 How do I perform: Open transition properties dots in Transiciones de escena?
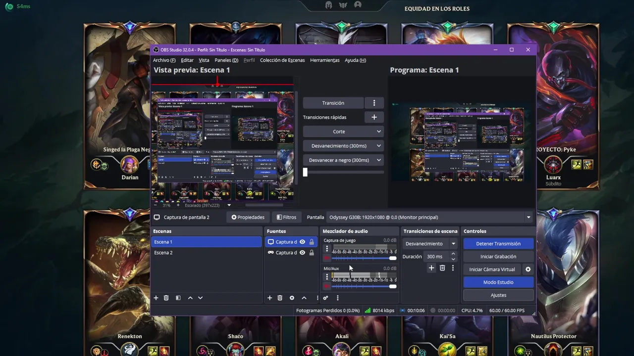pyautogui.click(x=453, y=268)
